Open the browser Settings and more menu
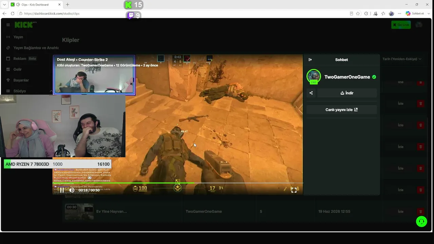434x244 pixels. [x=400, y=14]
